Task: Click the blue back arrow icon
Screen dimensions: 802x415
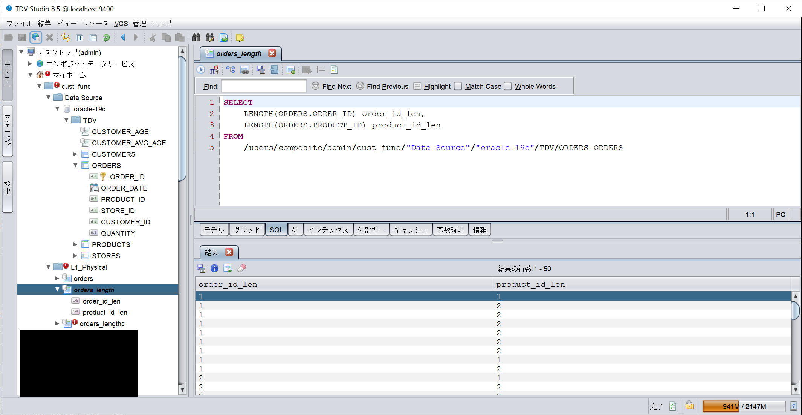Action: click(123, 37)
